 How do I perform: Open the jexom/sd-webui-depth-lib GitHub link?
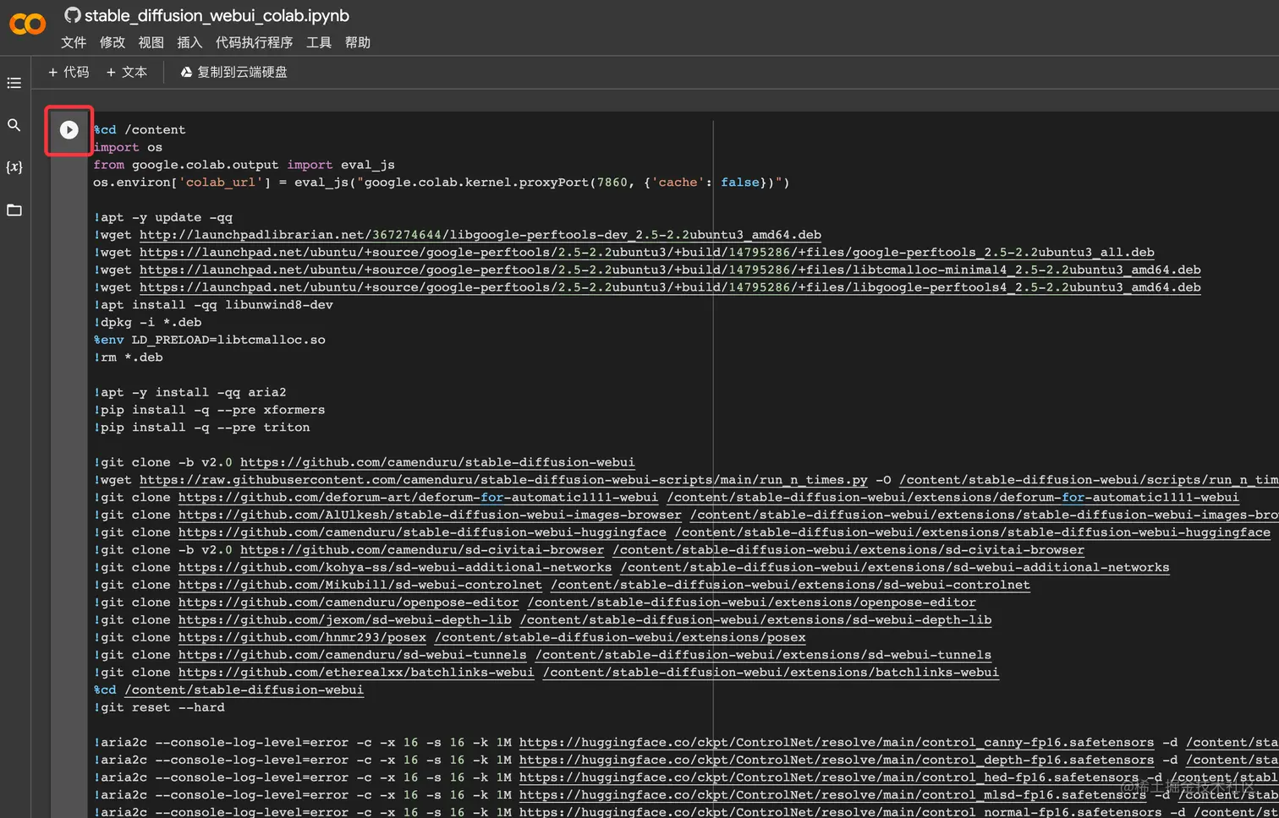tap(345, 620)
